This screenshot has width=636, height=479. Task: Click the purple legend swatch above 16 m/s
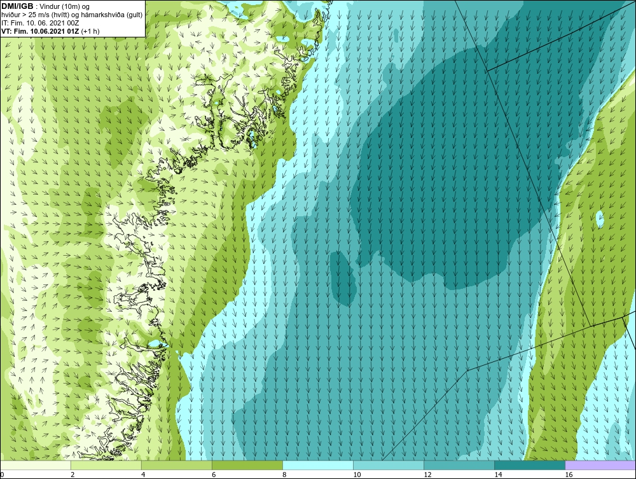coord(600,465)
